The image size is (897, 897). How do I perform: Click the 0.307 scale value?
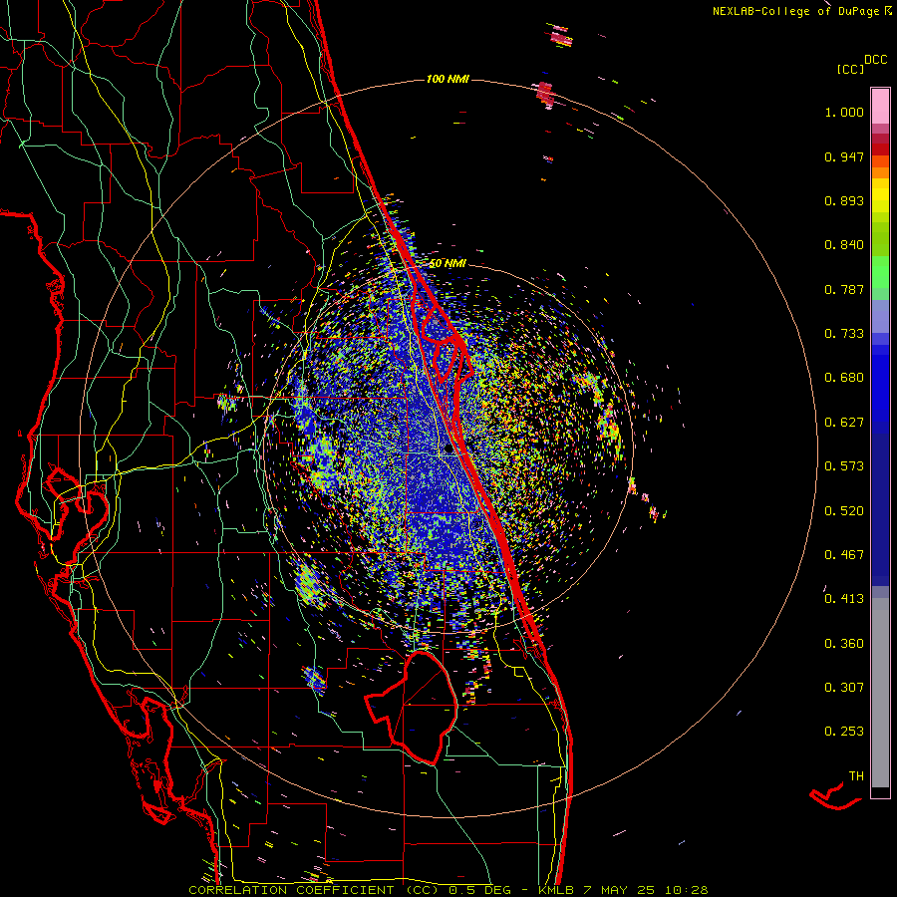coord(844,688)
